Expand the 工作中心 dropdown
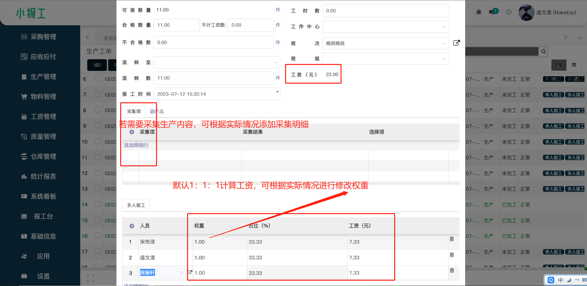The width and height of the screenshot is (587, 286). point(385,27)
